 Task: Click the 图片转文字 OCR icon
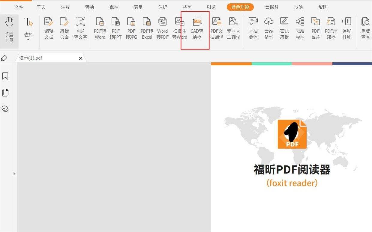pyautogui.click(x=80, y=28)
